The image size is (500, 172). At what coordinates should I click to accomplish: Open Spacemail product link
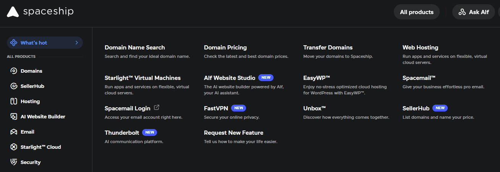click(x=419, y=78)
